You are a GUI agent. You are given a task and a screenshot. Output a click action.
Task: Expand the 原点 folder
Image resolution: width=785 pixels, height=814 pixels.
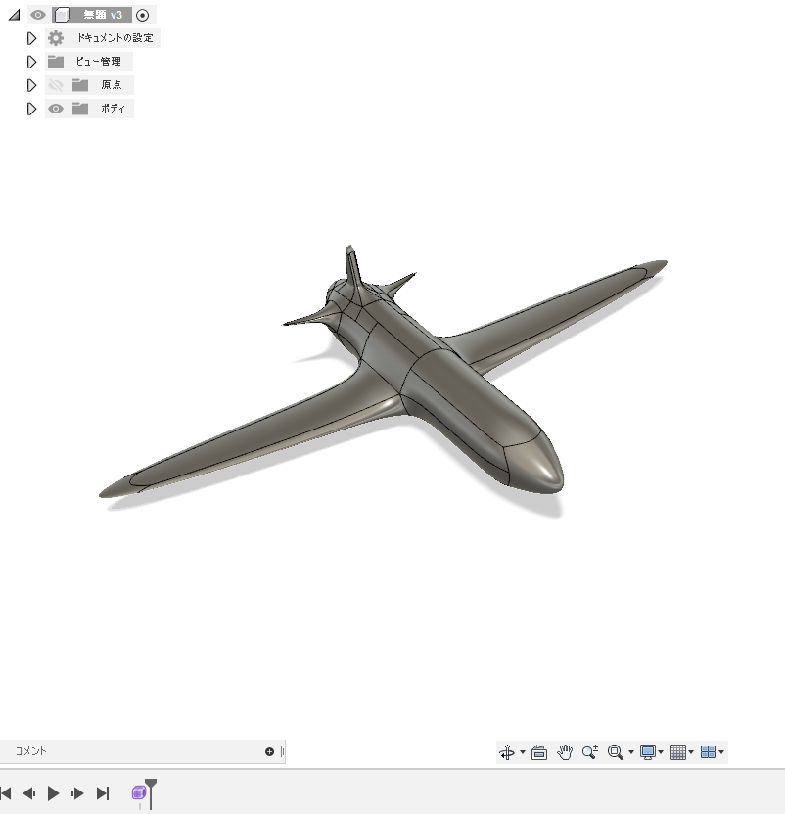(x=31, y=85)
